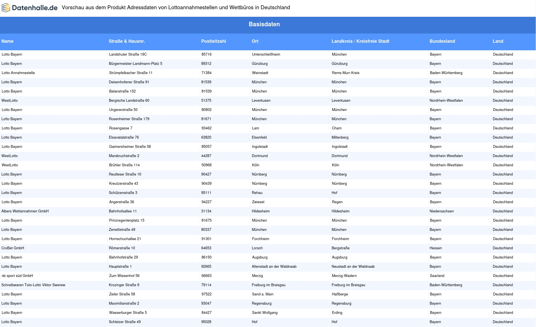Select Prinzregentenplatz 15 address
This screenshot has height=327, width=536.
coord(127,221)
